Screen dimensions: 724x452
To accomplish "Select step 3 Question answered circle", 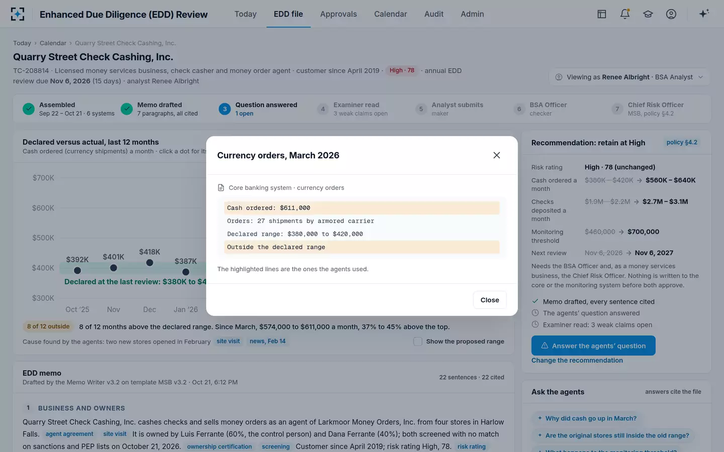I will click(225, 109).
